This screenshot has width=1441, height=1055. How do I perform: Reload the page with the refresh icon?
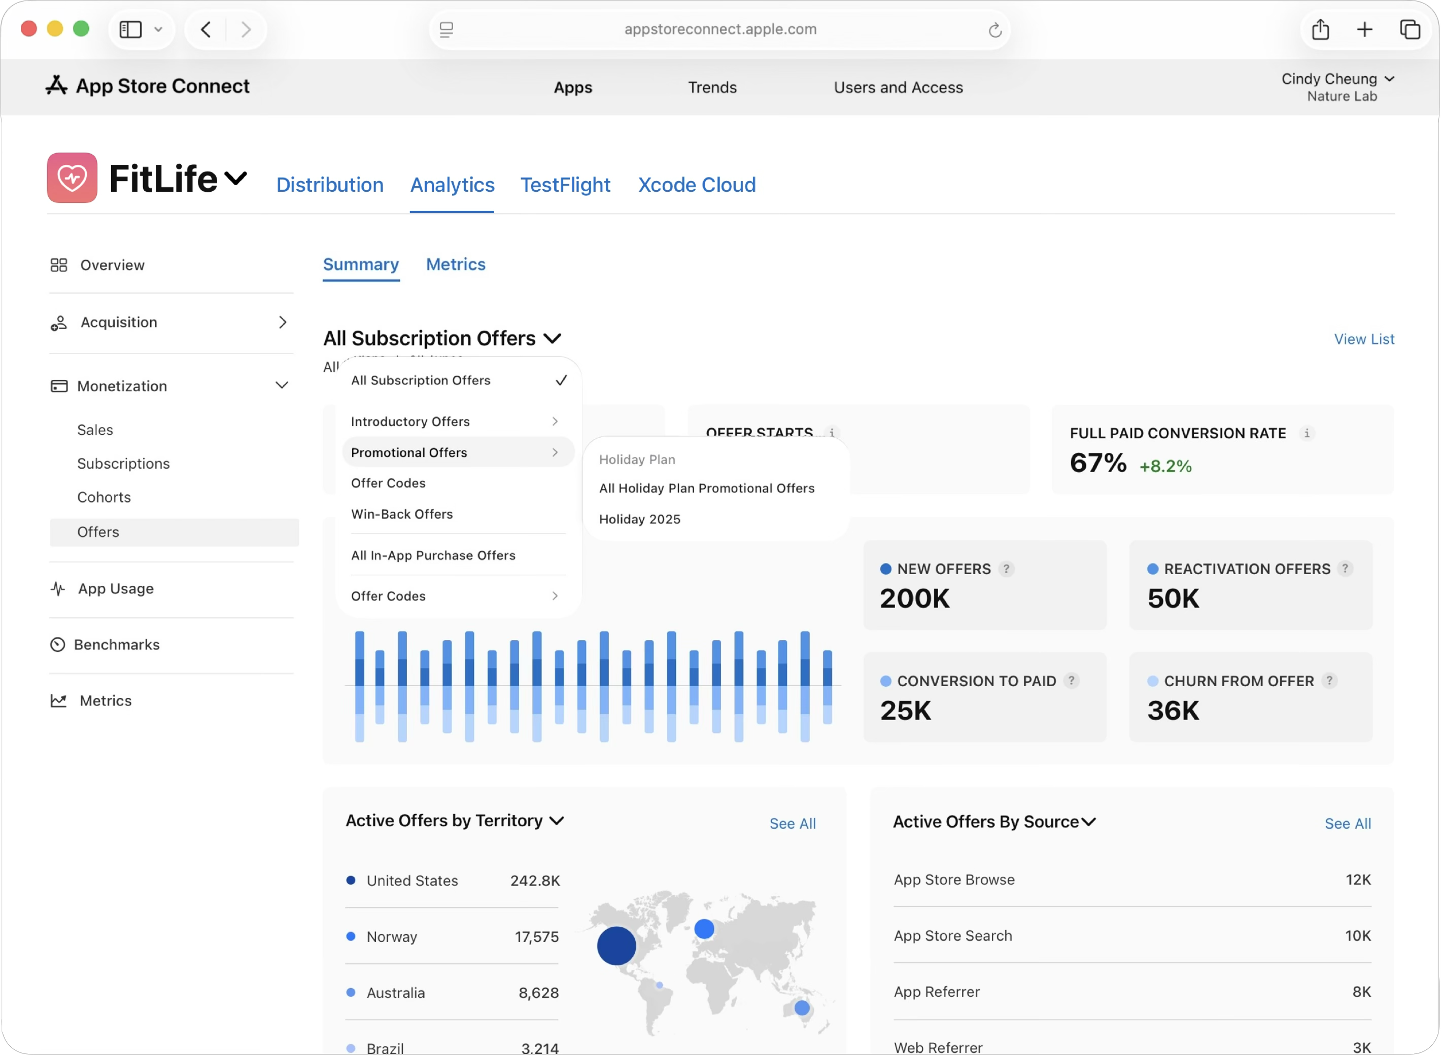(994, 30)
